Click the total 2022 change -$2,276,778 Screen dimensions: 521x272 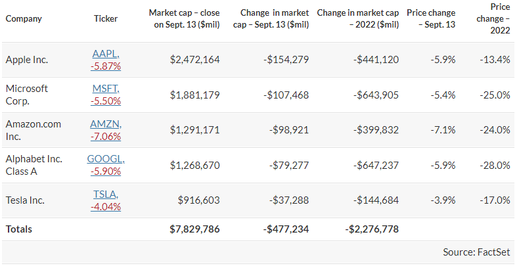[x=371, y=229]
